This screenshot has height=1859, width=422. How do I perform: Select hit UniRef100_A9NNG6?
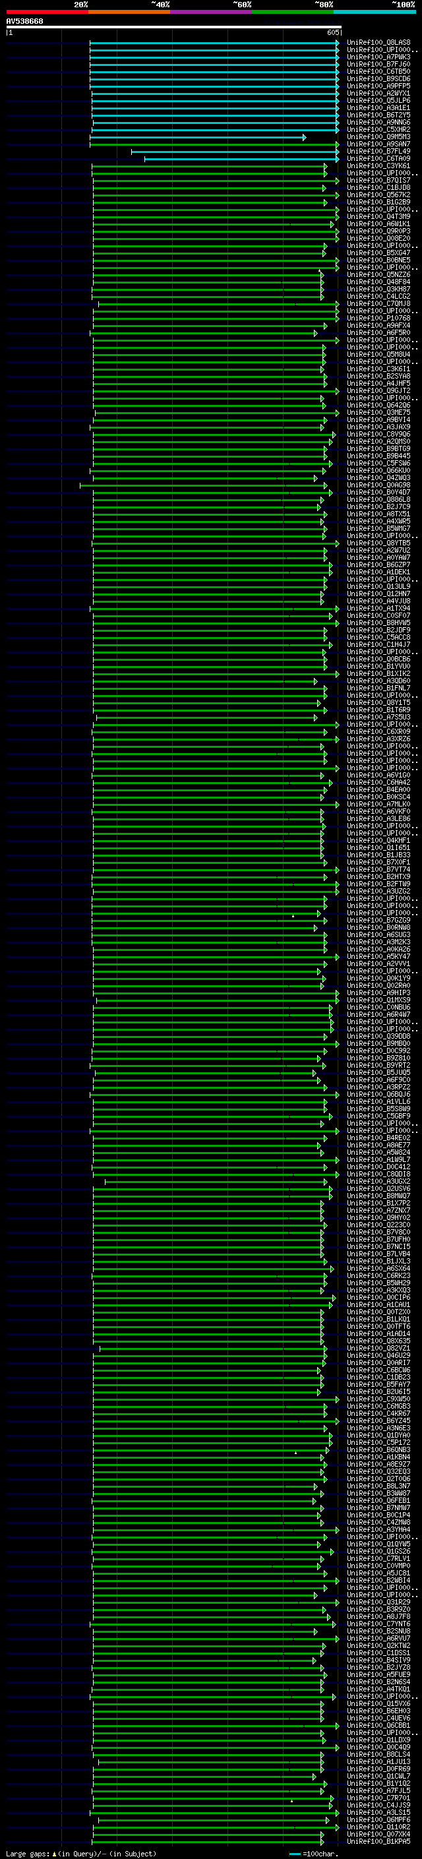click(378, 122)
